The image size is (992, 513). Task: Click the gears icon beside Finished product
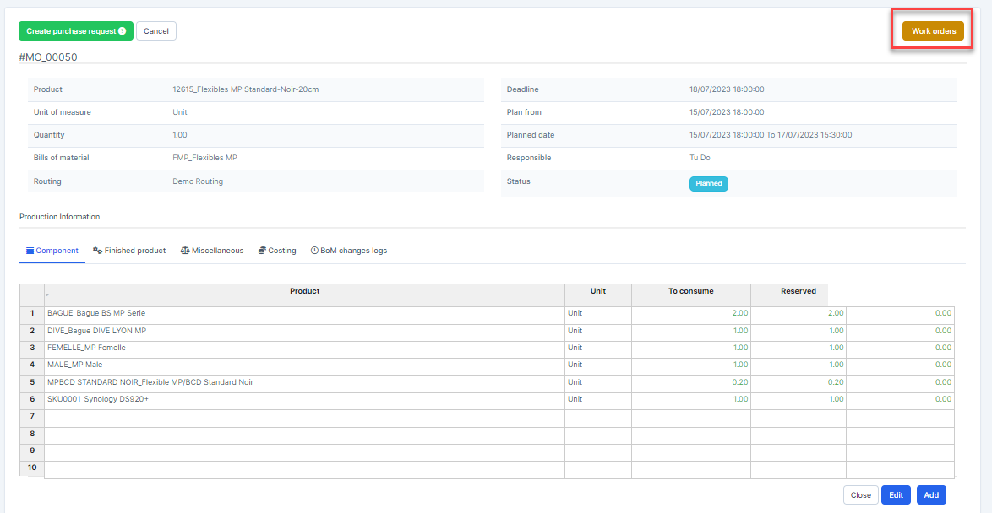point(97,251)
